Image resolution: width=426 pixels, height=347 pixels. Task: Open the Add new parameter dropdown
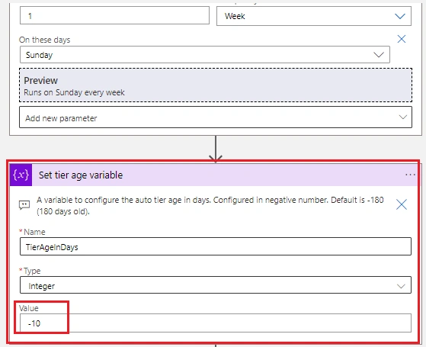tap(216, 117)
